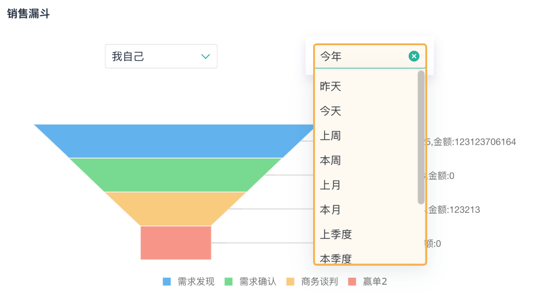This screenshot has height=305, width=543.
Task: Toggle the orange 商务谈判 legend swatch
Action: click(291, 282)
